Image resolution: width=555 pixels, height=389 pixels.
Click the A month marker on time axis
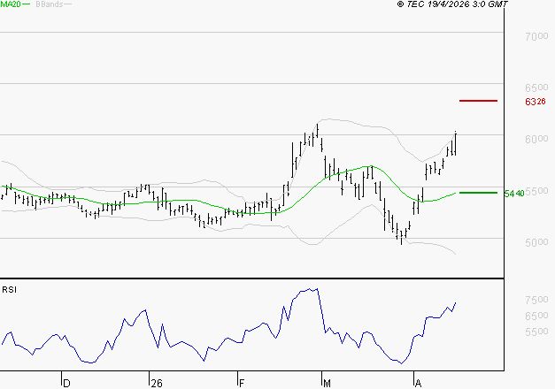418,384
